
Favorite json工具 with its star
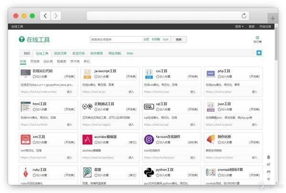(x=219, y=110)
